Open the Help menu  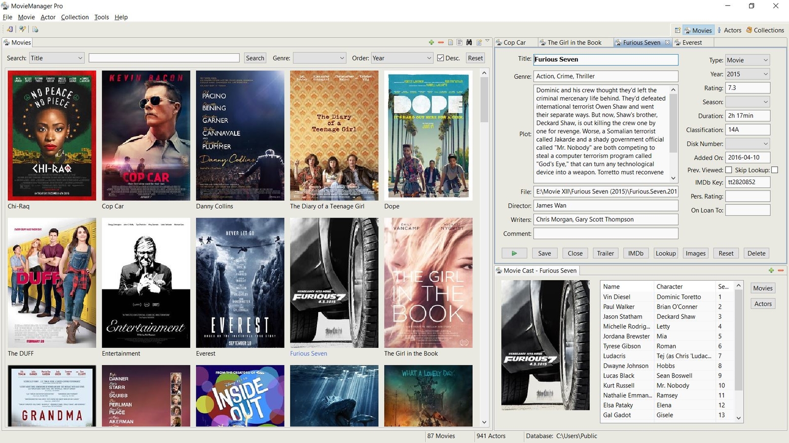click(x=121, y=17)
